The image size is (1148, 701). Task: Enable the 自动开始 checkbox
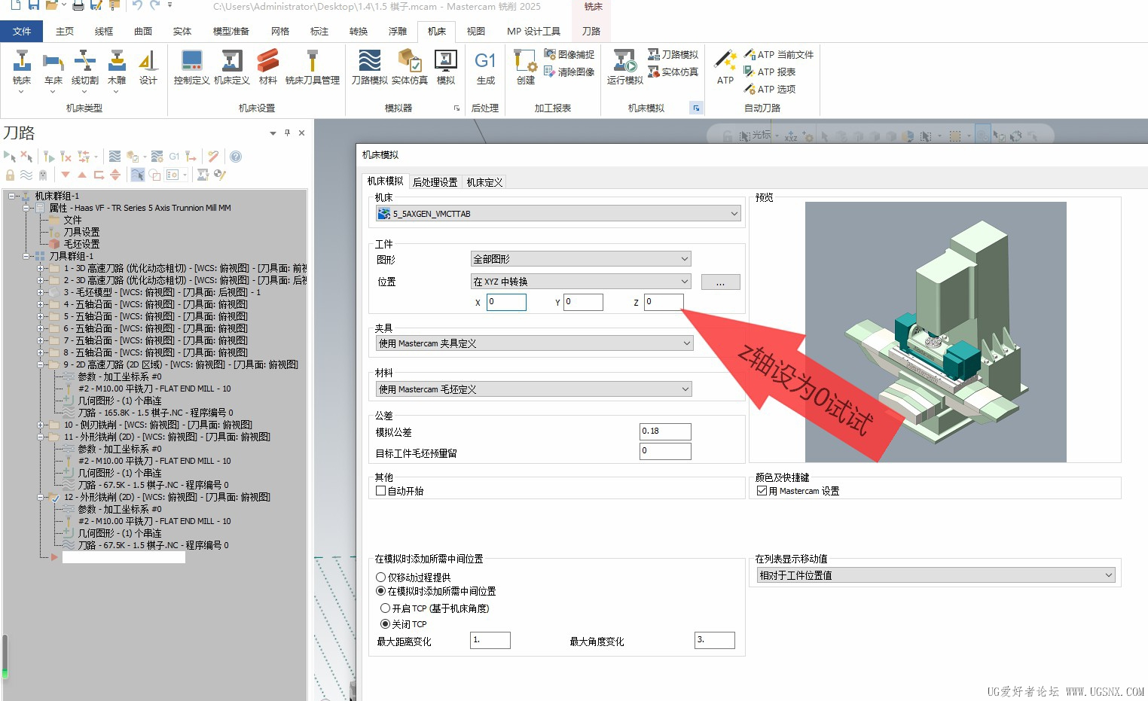click(381, 491)
